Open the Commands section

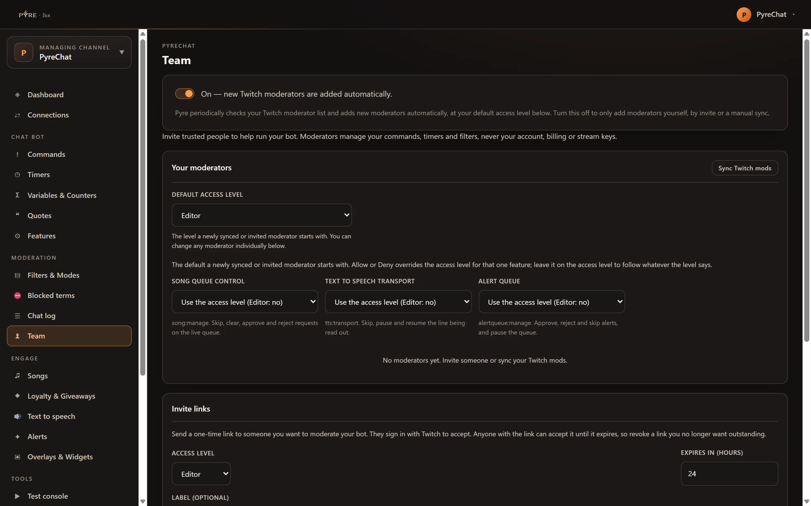pyautogui.click(x=69, y=154)
